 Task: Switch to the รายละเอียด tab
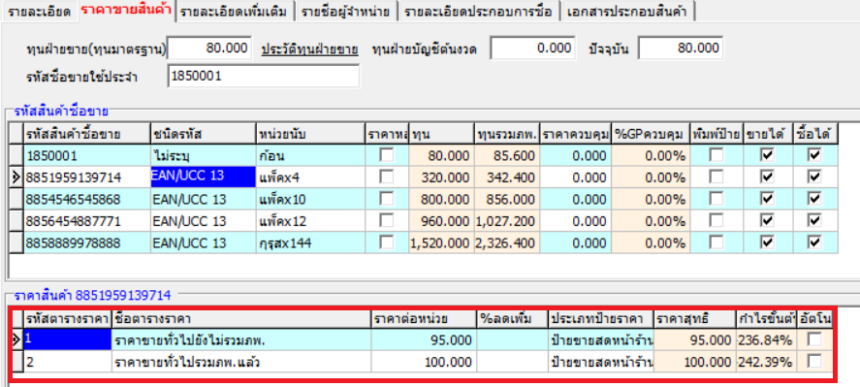(x=40, y=12)
